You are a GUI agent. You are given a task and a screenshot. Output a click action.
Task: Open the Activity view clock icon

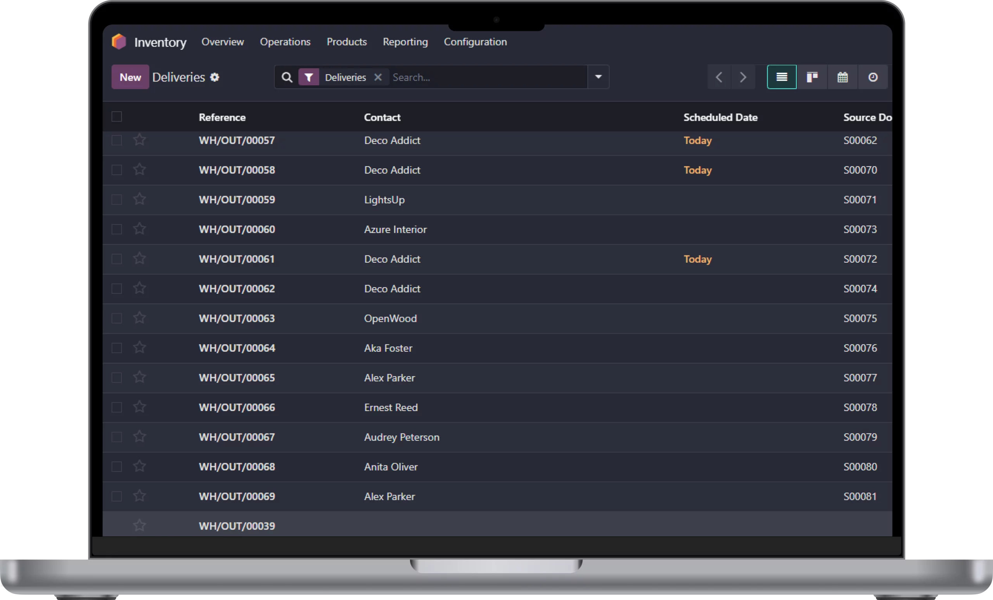click(x=872, y=77)
